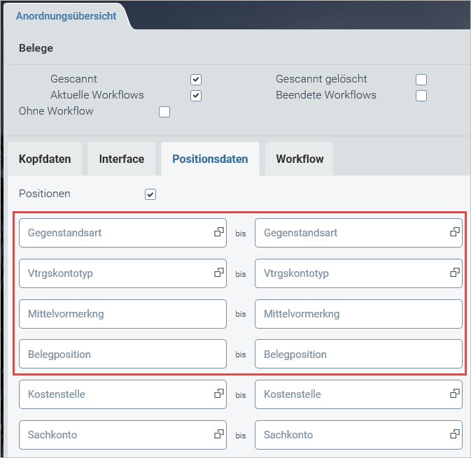Screen dimensions: 471x458
Task: Disable the Aktuelle Workflows checkbox
Action: click(196, 96)
